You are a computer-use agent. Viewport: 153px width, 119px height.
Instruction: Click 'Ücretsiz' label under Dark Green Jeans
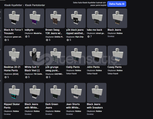click(x=49, y=114)
